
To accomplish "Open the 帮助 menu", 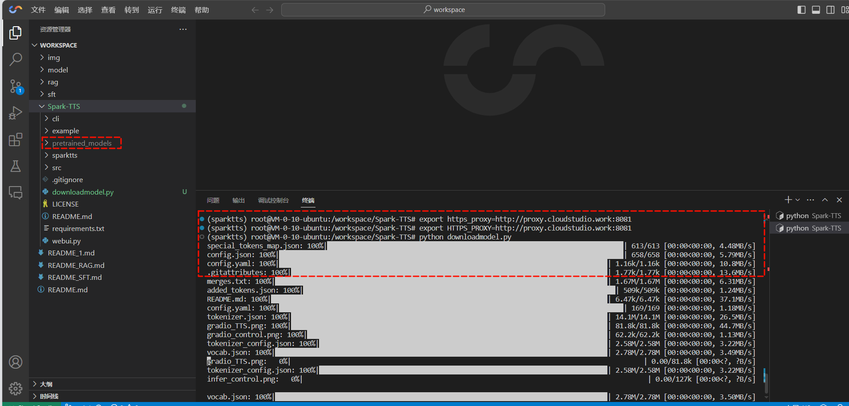I will coord(202,10).
